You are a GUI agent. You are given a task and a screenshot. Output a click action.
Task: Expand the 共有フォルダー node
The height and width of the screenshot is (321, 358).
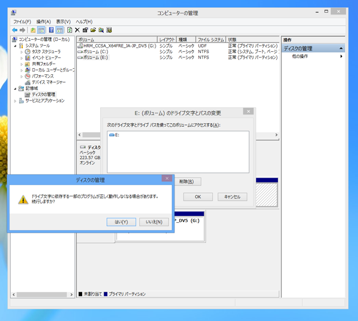21,64
